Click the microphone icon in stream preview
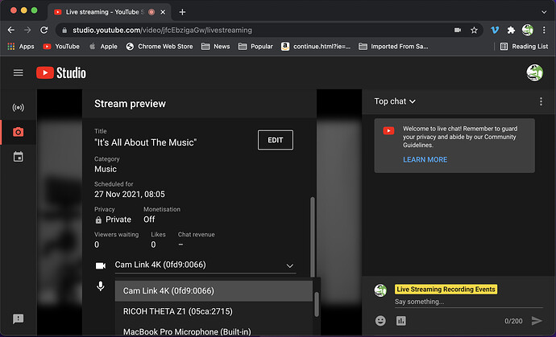 tap(101, 286)
